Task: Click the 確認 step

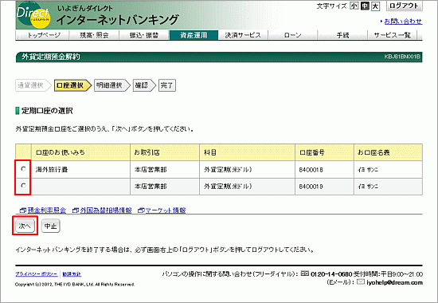Action: (144, 85)
